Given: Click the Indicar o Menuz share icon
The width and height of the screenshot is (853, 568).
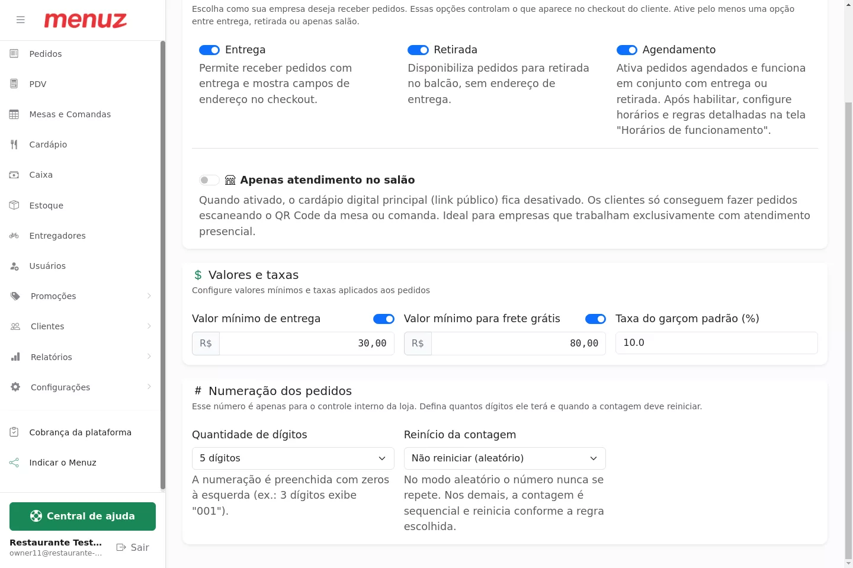Looking at the screenshot, I should coord(14,463).
